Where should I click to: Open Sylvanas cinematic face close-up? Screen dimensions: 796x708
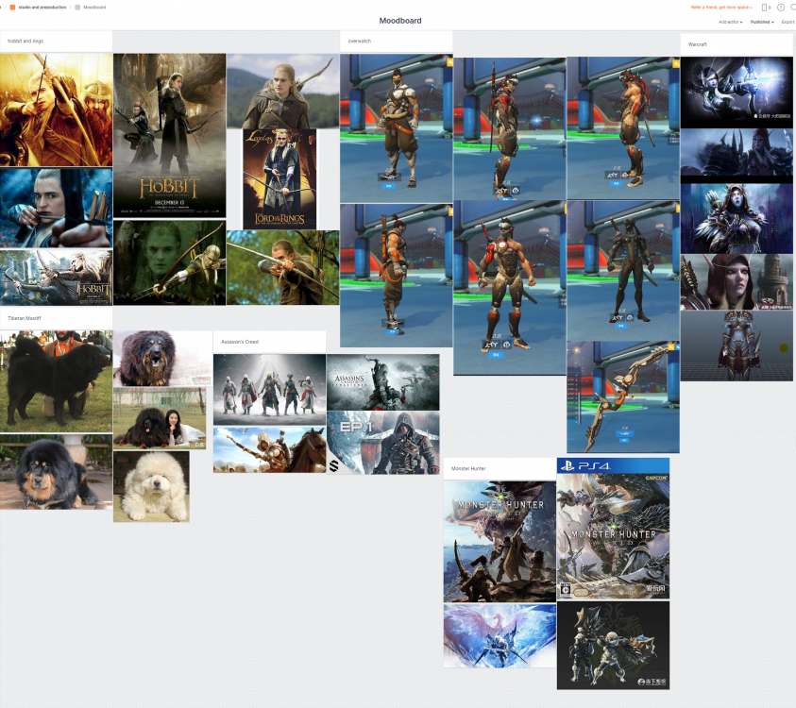[x=737, y=282]
